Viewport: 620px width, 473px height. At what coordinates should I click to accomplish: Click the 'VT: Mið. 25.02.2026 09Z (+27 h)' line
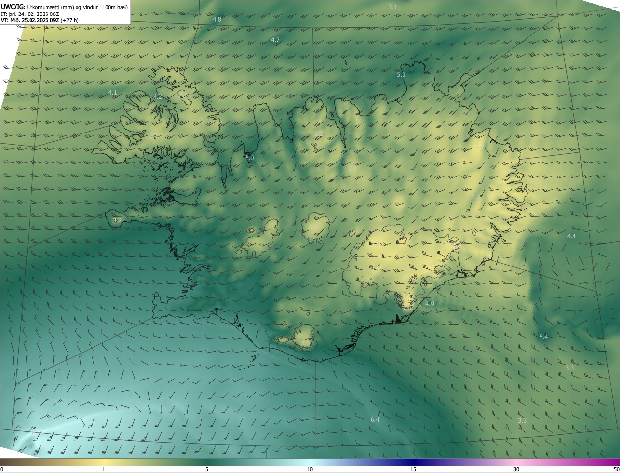40,20
